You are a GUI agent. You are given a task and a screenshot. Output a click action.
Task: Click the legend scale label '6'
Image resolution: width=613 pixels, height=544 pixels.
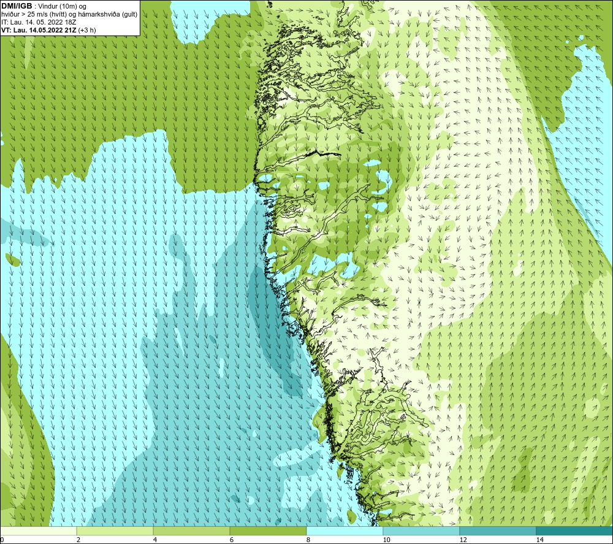(x=232, y=540)
